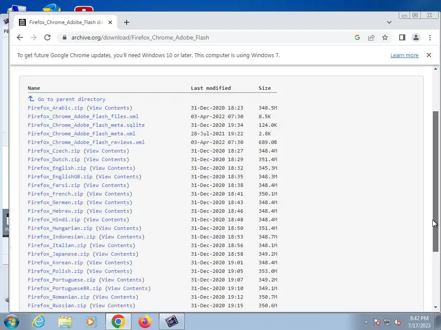The image size is (441, 330).
Task: Dismiss the Windows 7 update notice
Action: coord(429,55)
